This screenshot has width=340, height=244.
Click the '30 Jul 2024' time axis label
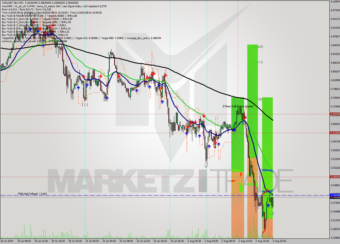point(7,241)
